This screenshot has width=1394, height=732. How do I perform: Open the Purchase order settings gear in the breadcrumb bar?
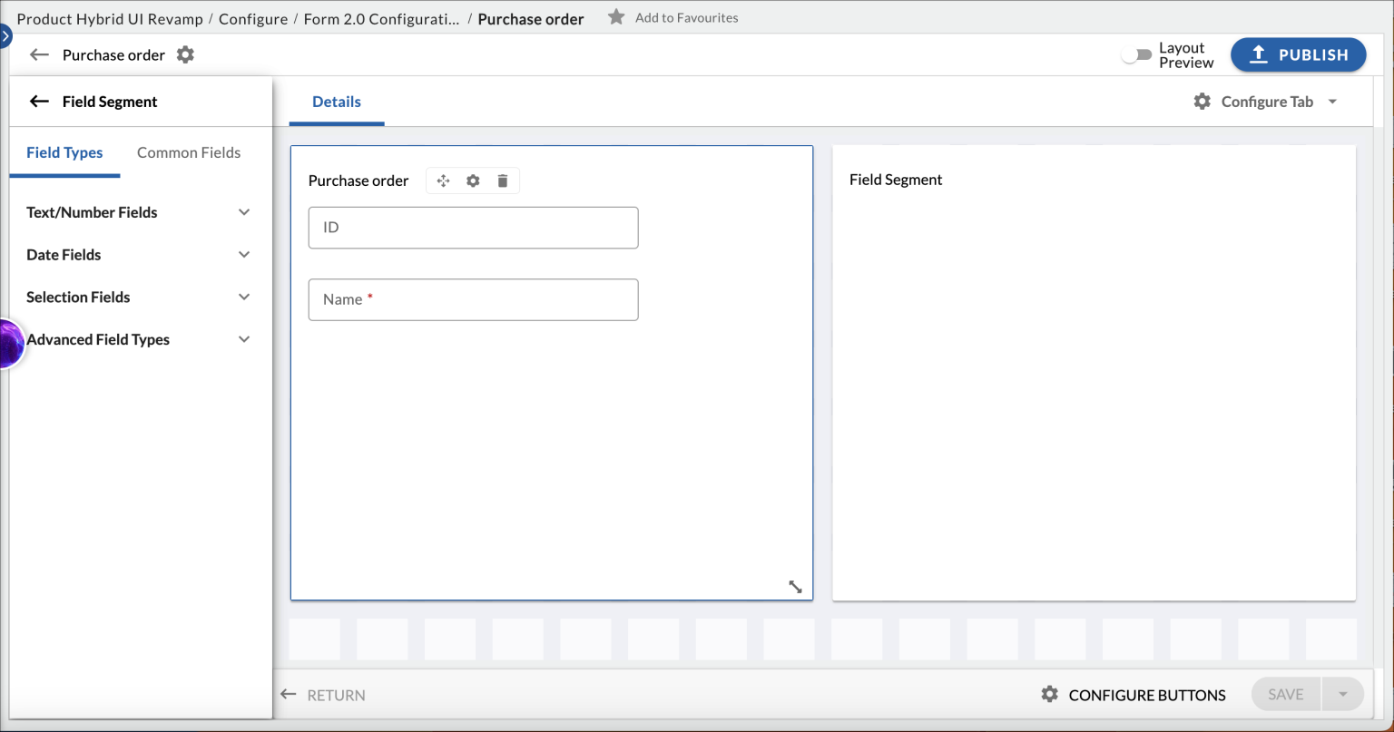[x=185, y=54]
